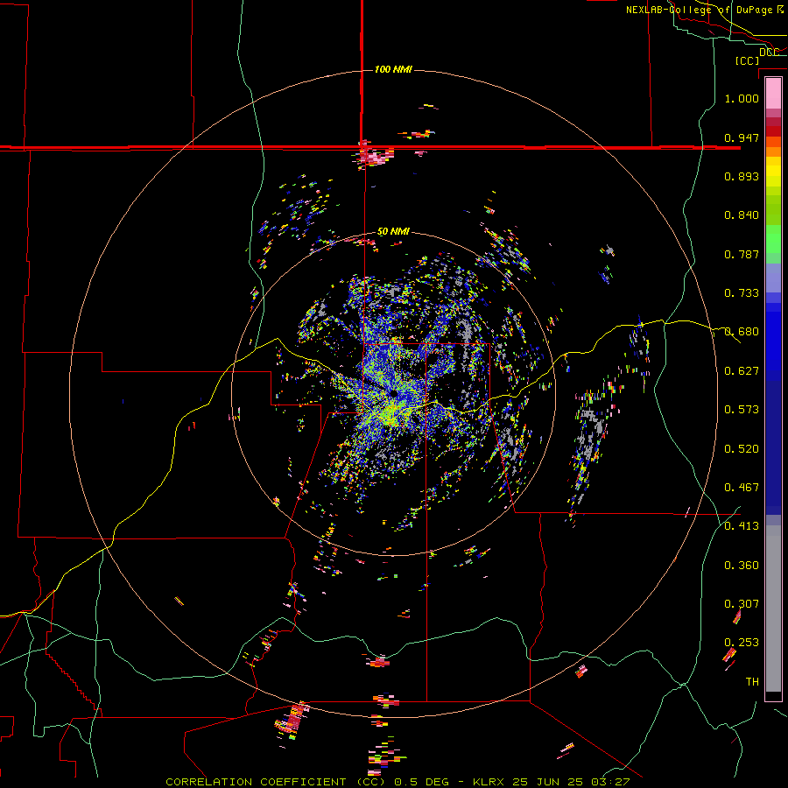Select the 0.893 scale value
This screenshot has width=788, height=788.
pyautogui.click(x=742, y=176)
